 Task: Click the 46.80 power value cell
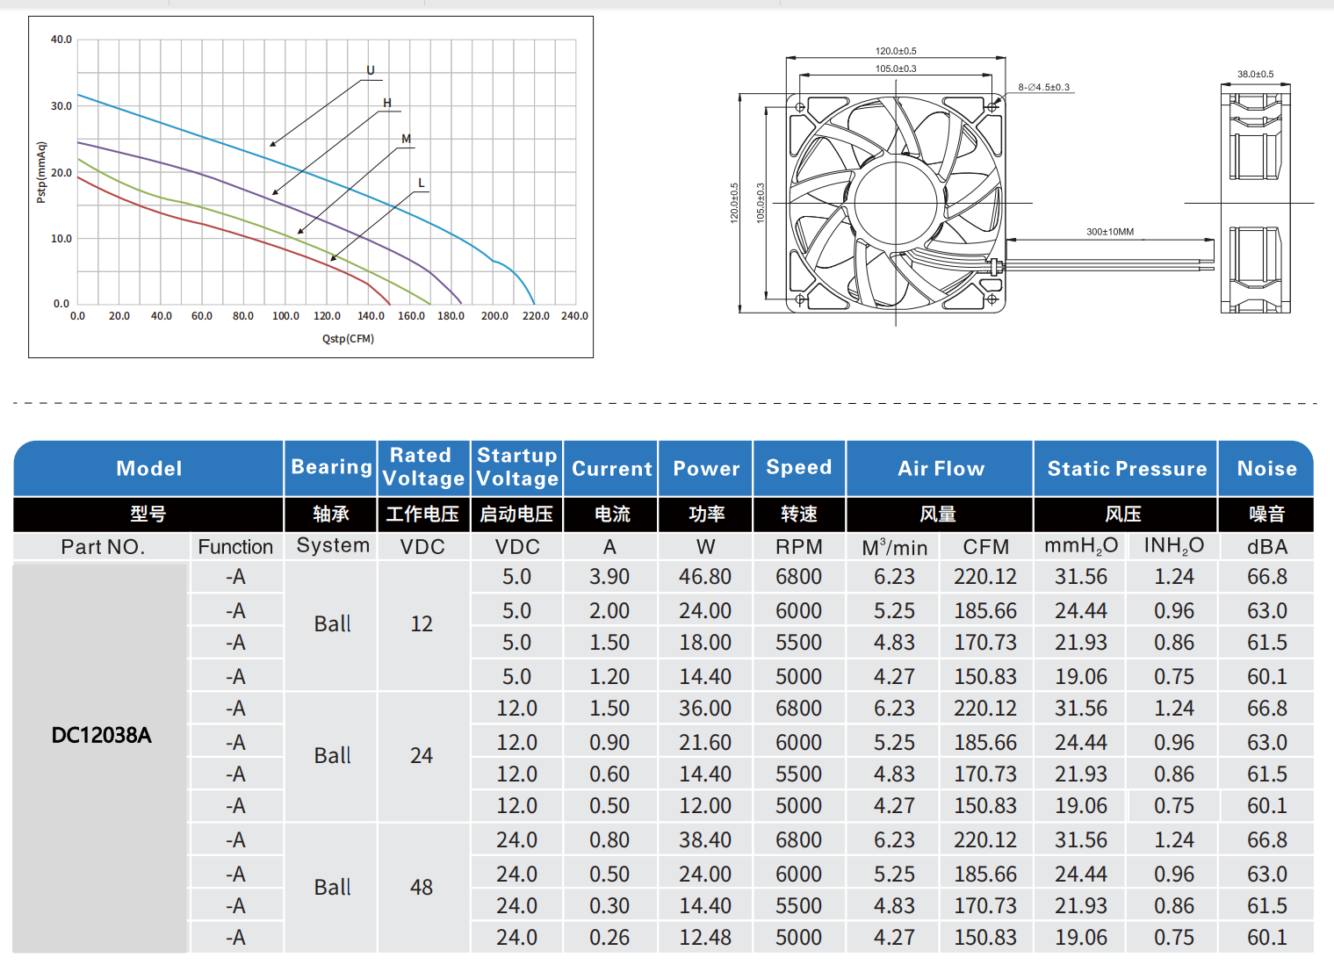click(x=705, y=577)
